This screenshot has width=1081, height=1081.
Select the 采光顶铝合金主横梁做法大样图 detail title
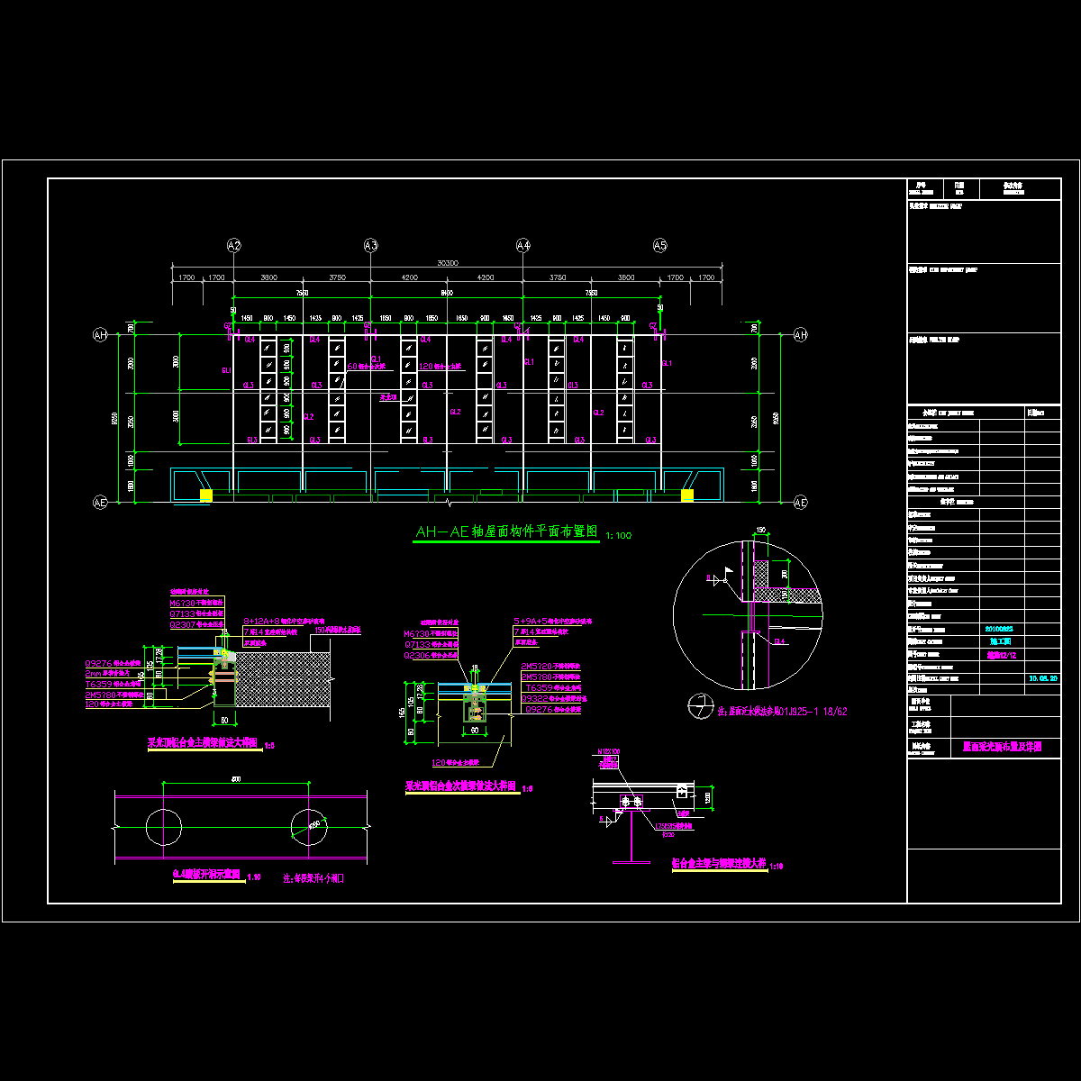point(203,745)
